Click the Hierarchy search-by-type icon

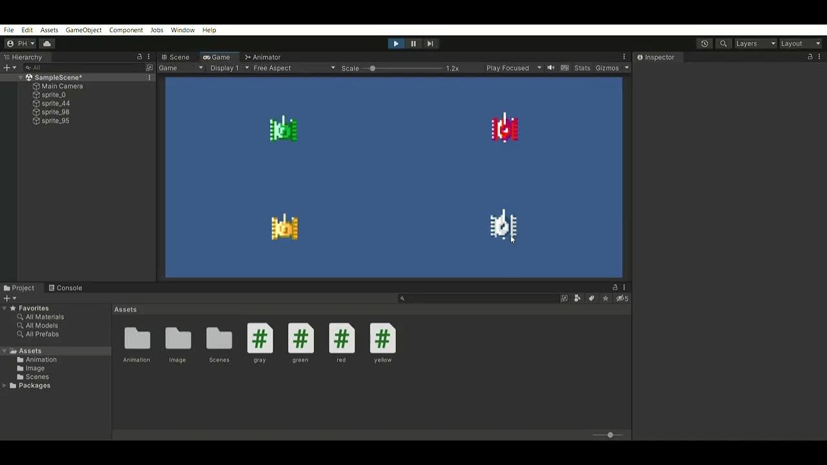coord(150,67)
